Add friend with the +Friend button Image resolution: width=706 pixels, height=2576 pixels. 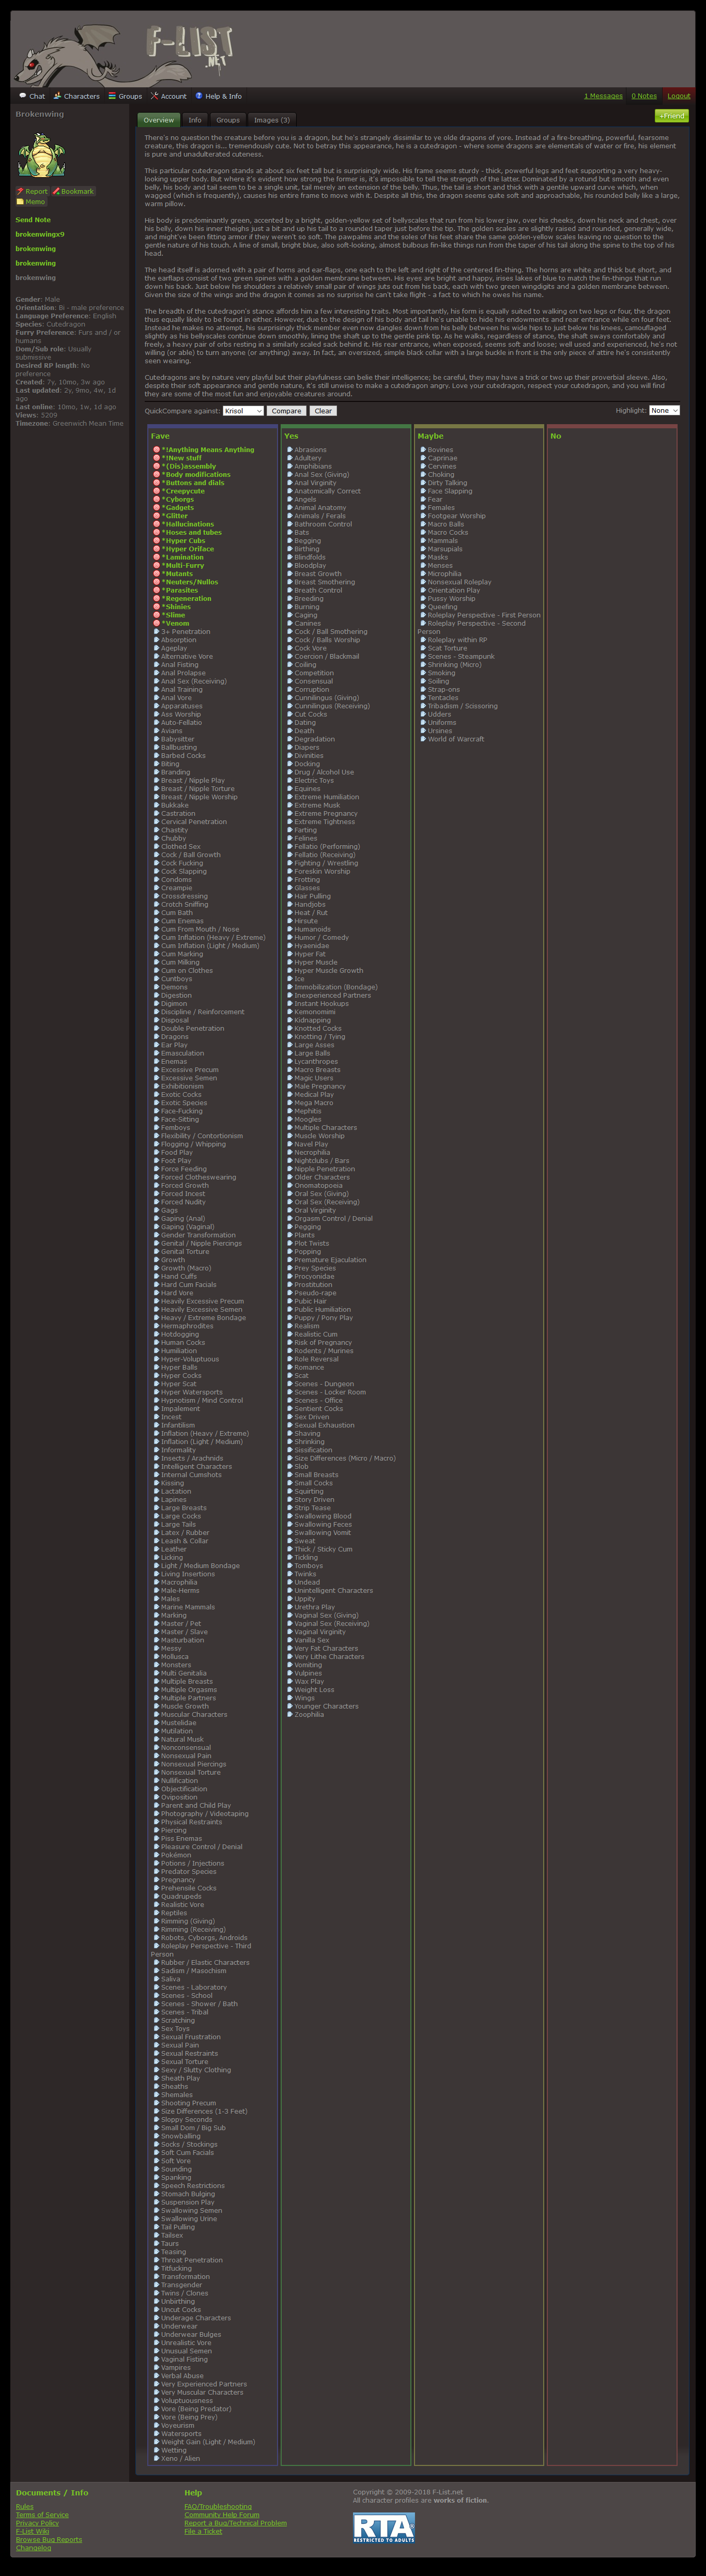click(x=672, y=116)
